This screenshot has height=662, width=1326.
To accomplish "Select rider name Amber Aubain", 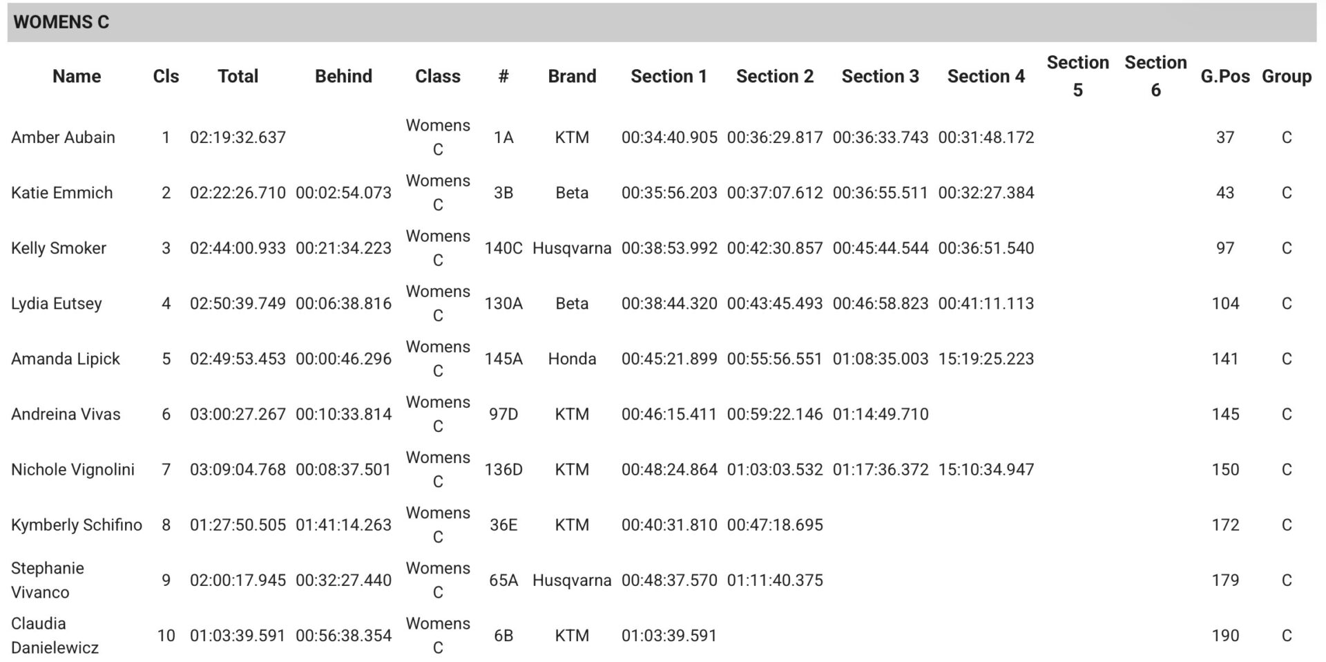I will point(63,138).
